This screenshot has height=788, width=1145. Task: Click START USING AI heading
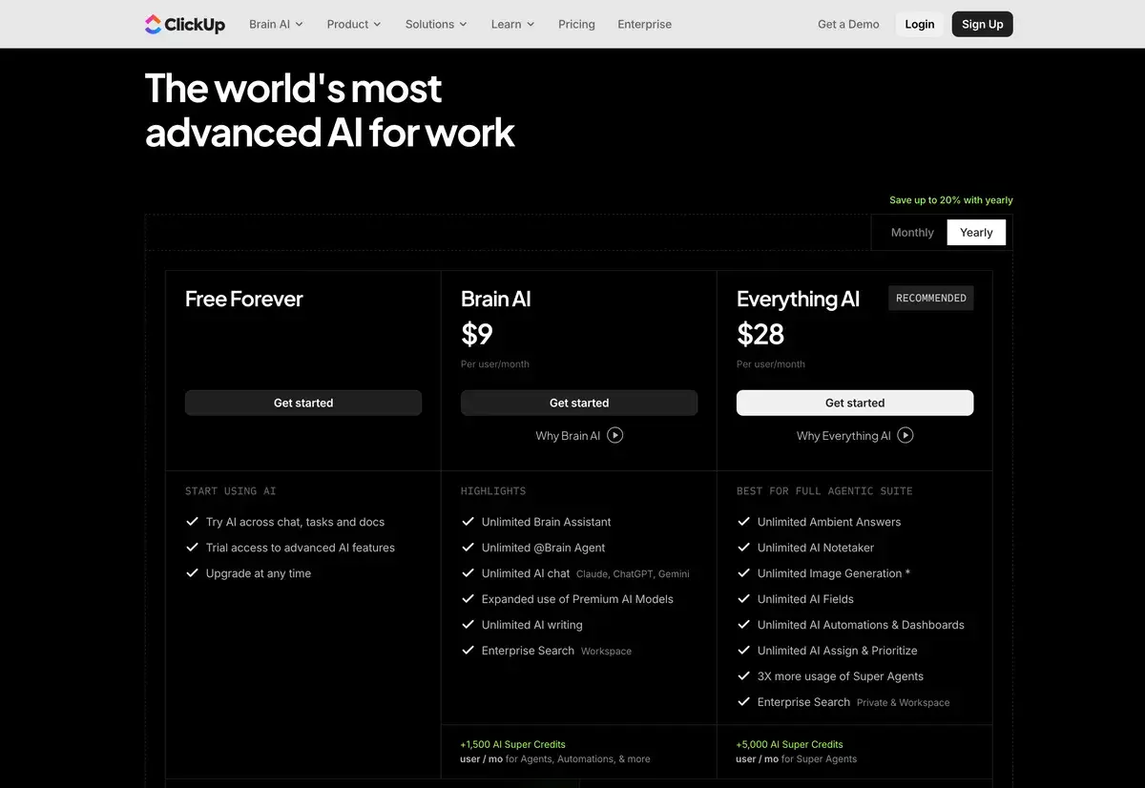pos(230,491)
